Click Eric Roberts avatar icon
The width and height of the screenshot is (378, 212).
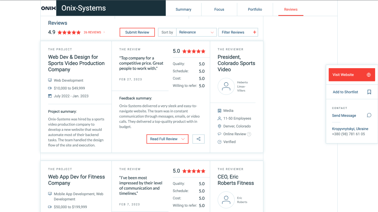pyautogui.click(x=226, y=200)
